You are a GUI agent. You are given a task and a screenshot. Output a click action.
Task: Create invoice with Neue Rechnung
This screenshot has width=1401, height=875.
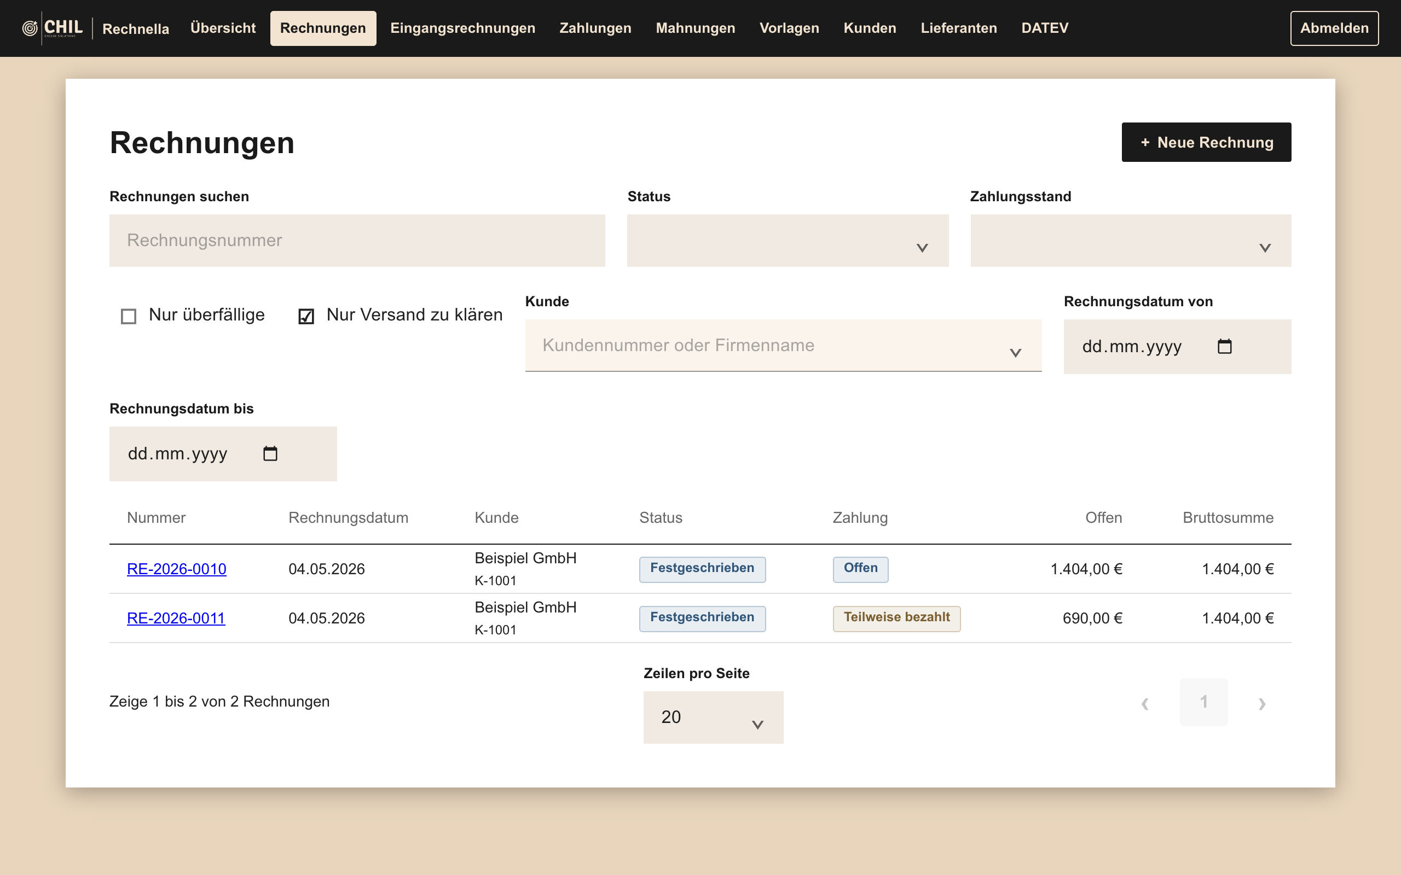(1207, 142)
